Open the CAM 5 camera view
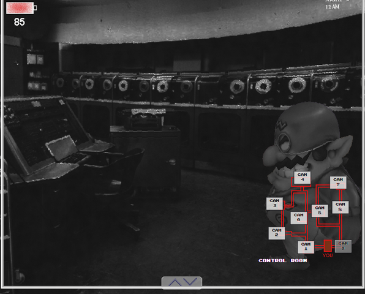This screenshot has height=294, width=365. point(320,211)
